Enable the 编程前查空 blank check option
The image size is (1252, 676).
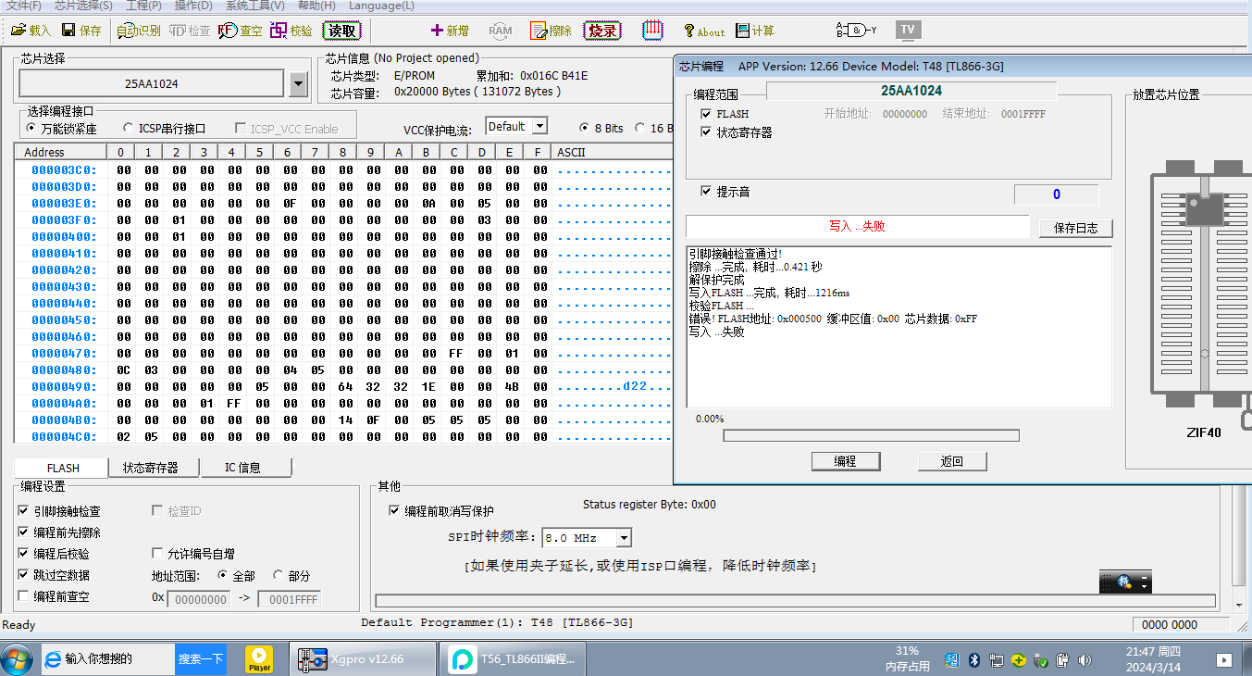(24, 596)
